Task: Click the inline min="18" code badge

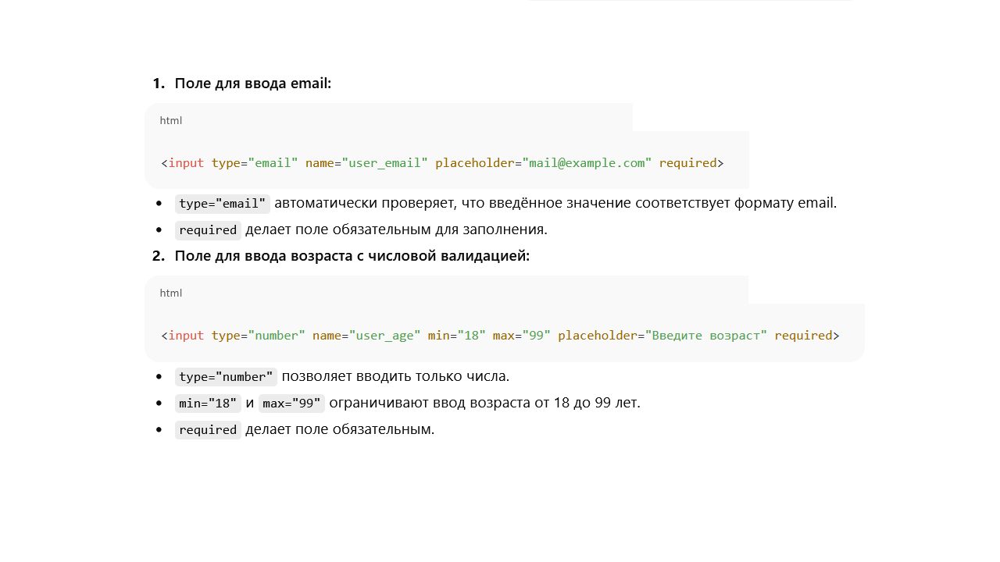Action: tap(208, 404)
